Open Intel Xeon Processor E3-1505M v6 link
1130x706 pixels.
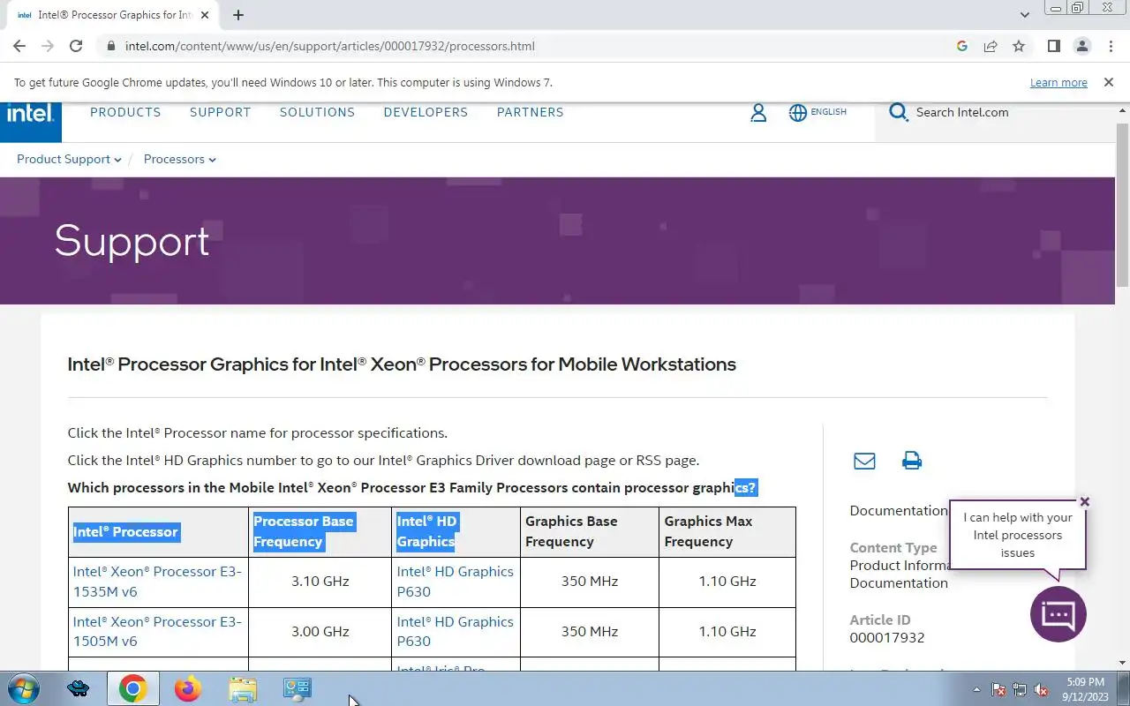click(x=157, y=631)
